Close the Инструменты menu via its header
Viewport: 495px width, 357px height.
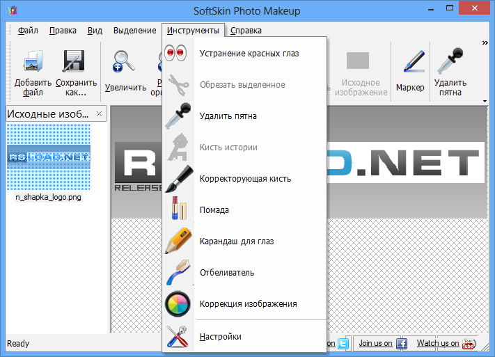click(x=193, y=31)
